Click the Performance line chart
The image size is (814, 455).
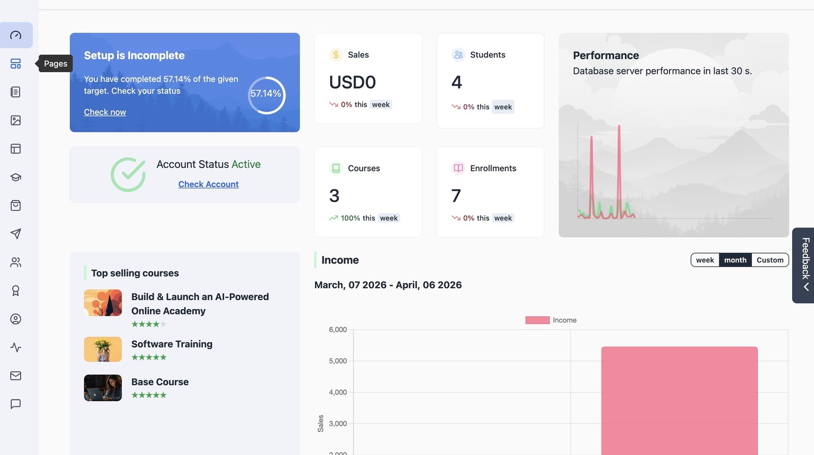[674, 171]
